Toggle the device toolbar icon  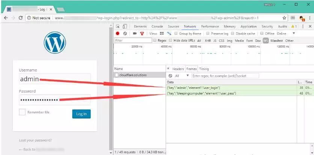pyautogui.click(x=125, y=26)
